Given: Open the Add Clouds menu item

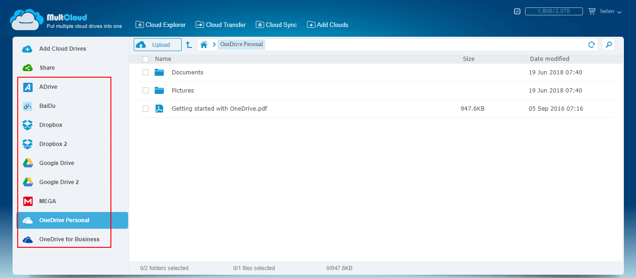Looking at the screenshot, I should tap(328, 25).
